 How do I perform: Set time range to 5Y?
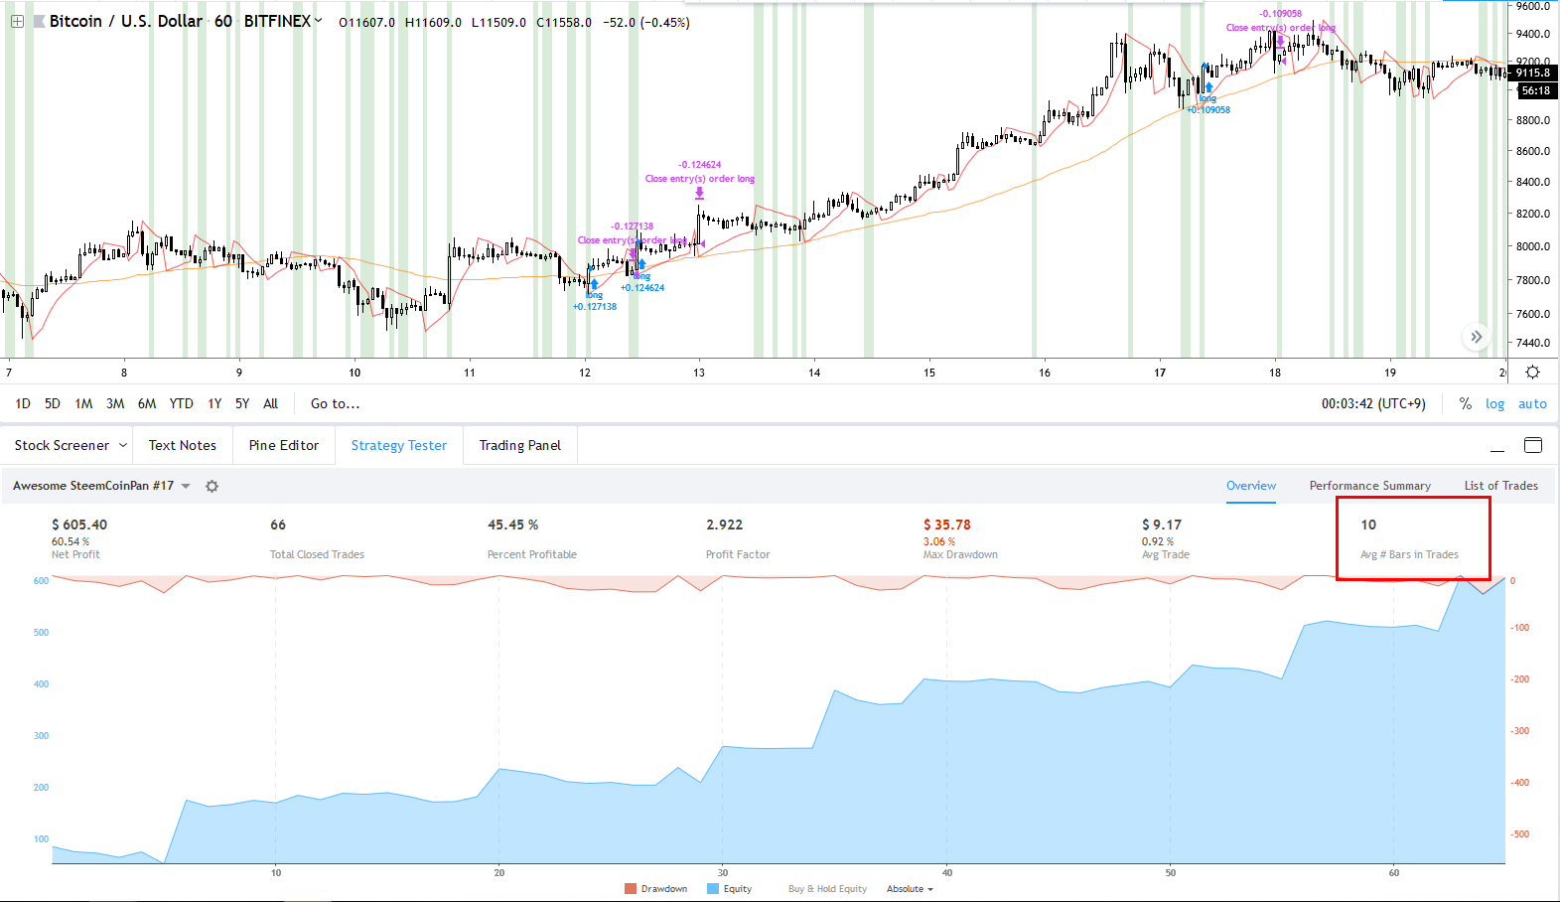tap(242, 403)
